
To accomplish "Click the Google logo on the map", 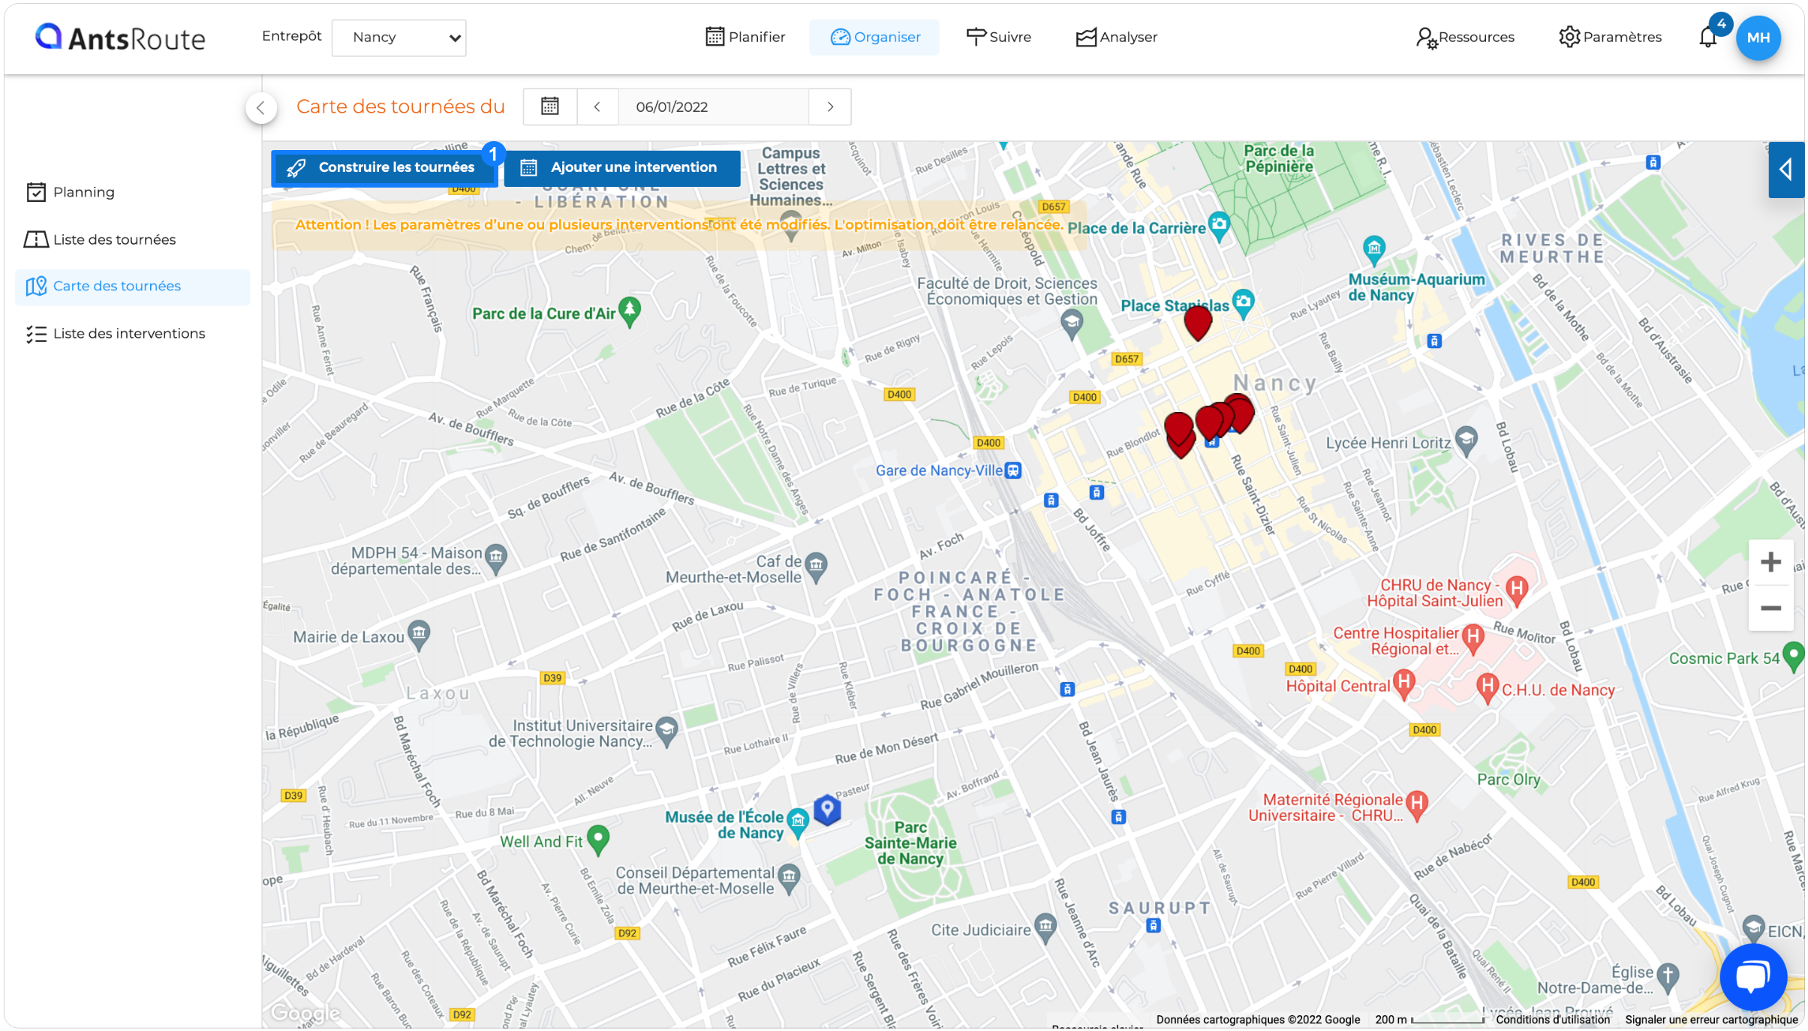I will pyautogui.click(x=305, y=1013).
